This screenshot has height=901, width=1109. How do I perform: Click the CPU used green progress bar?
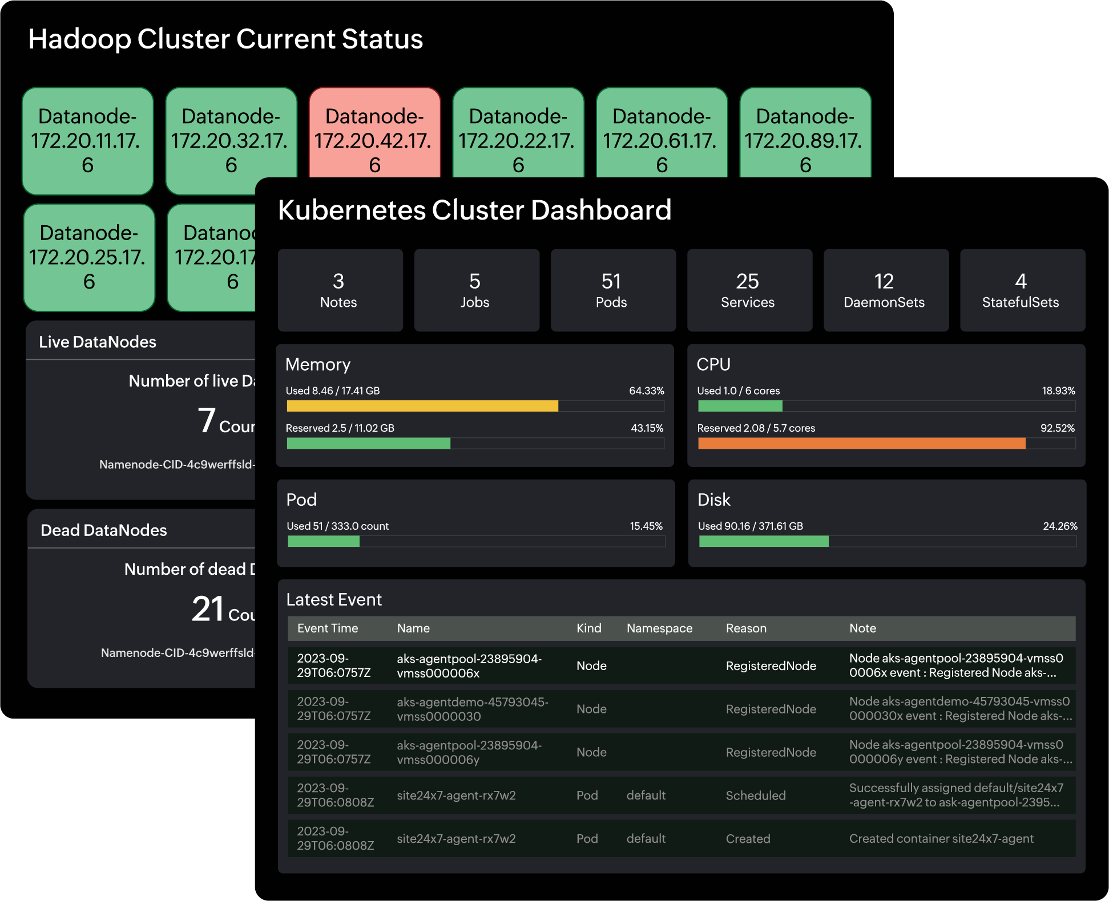740,406
